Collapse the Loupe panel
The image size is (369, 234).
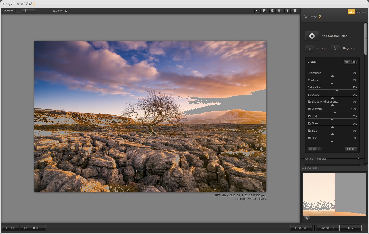pyautogui.click(x=303, y=169)
